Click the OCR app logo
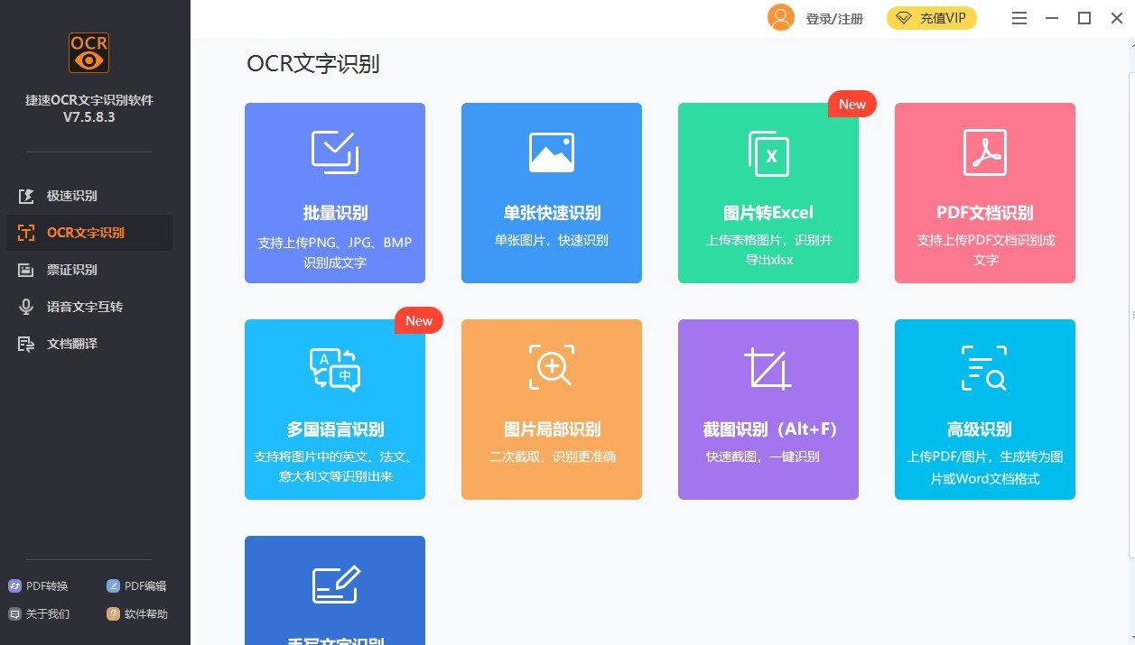Screen dimensions: 1135x645 (87, 53)
